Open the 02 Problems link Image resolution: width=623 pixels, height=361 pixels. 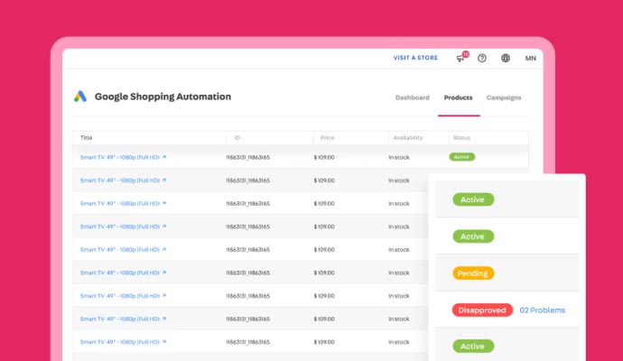[543, 310]
